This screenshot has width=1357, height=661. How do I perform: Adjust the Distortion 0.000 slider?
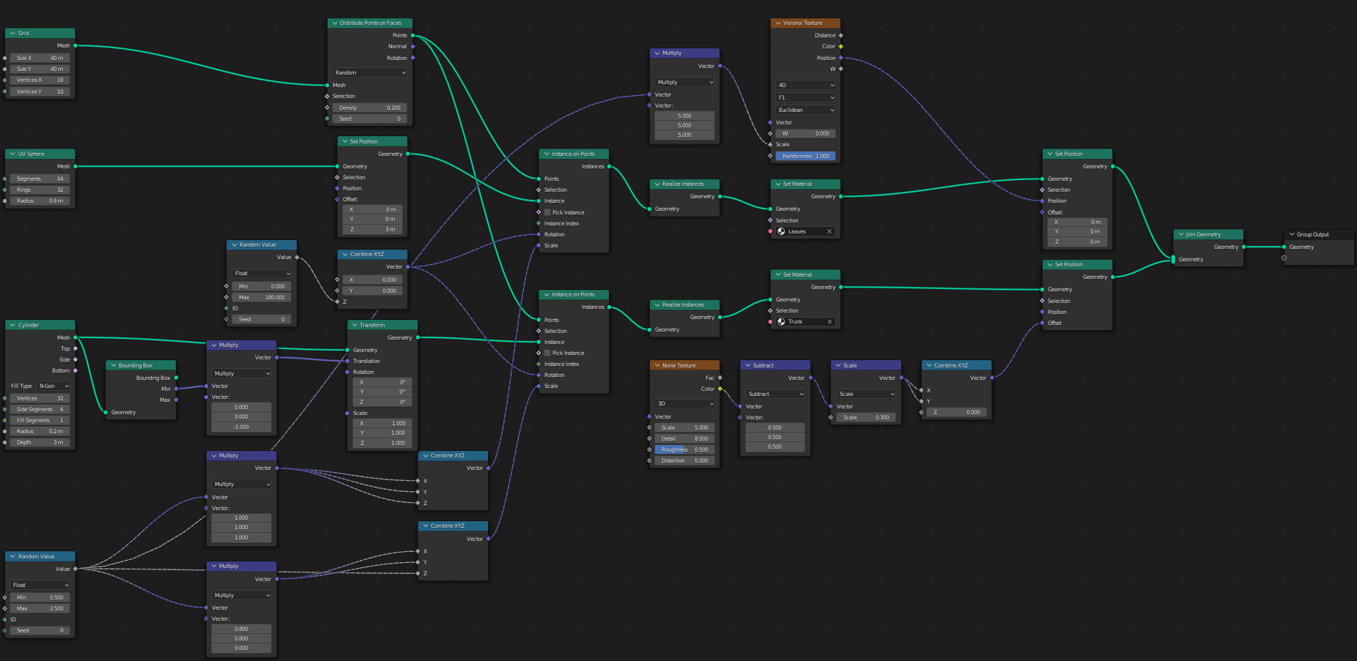coord(684,460)
